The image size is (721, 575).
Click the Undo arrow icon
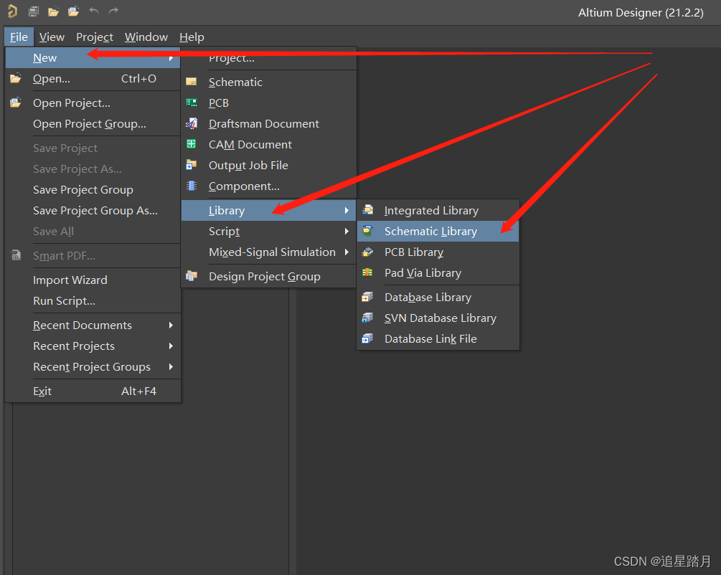pyautogui.click(x=94, y=11)
